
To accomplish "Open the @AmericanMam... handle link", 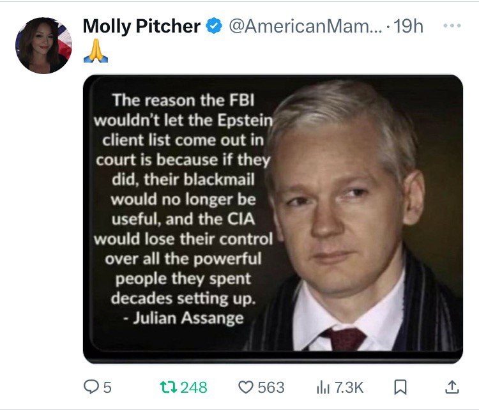I will click(305, 26).
